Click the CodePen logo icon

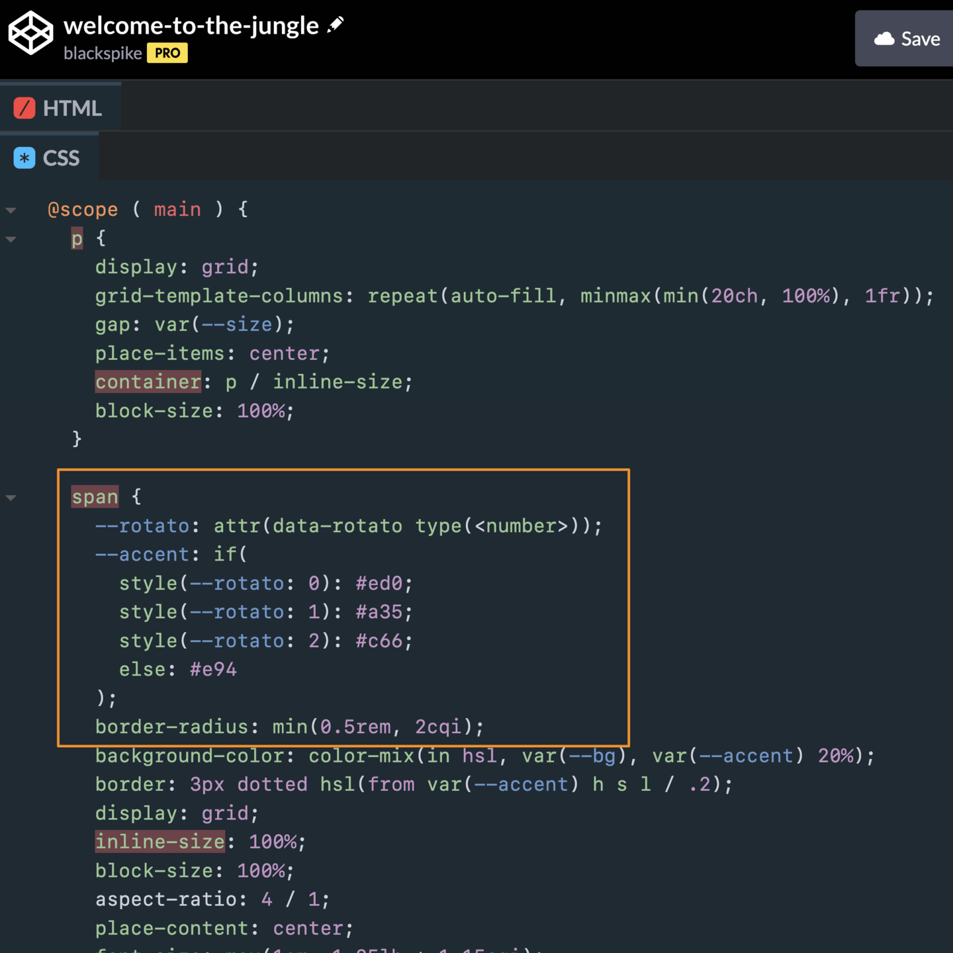coord(30,33)
